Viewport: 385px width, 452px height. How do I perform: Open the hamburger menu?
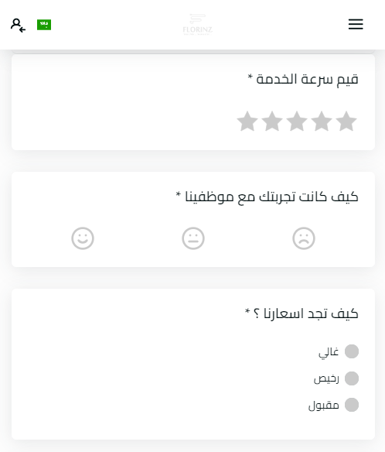pos(356,24)
